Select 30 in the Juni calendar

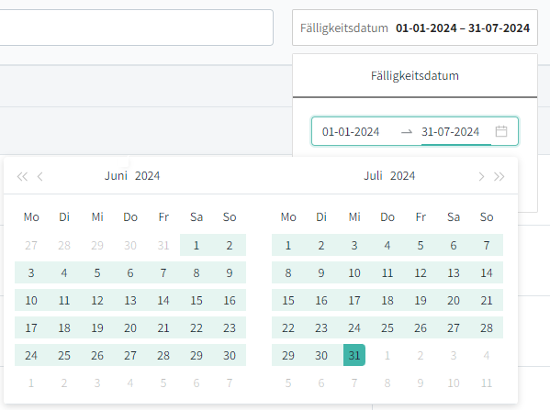tap(230, 355)
